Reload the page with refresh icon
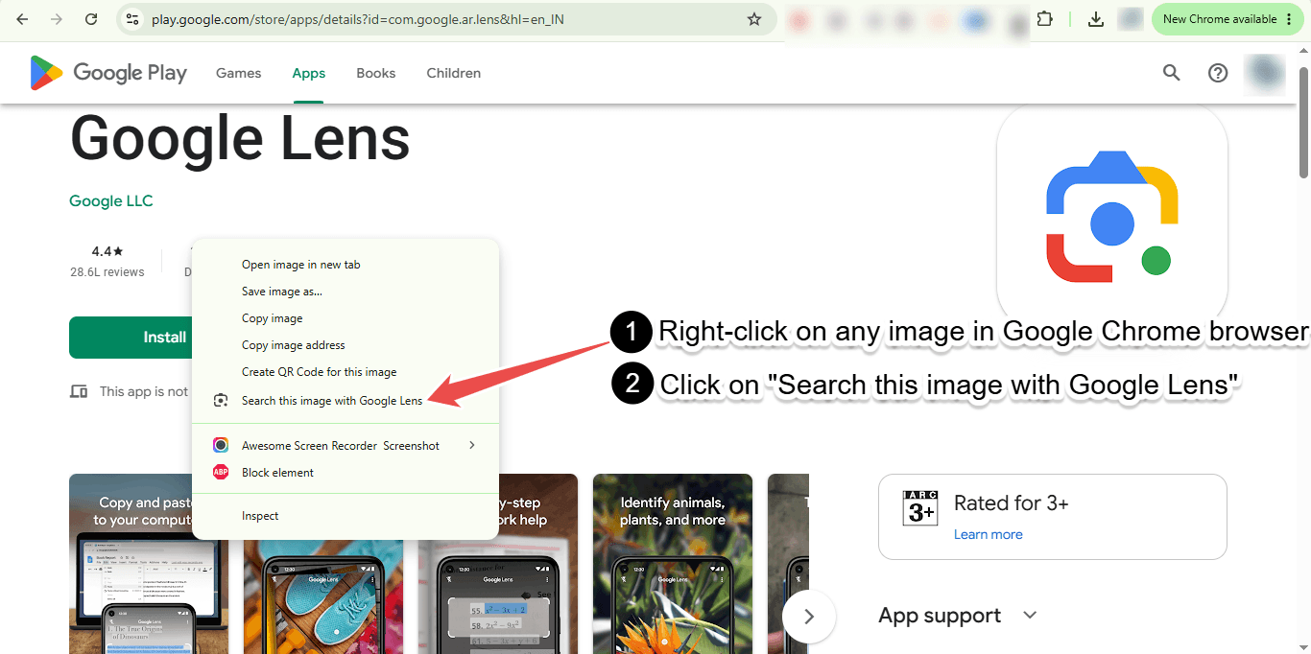Image resolution: width=1311 pixels, height=654 pixels. 91,19
